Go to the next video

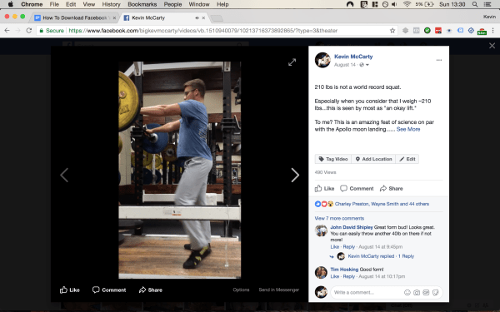point(295,175)
